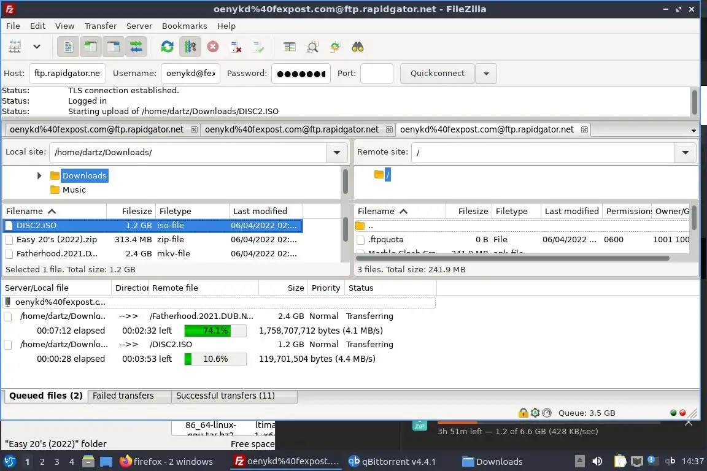Select the Easy 20's (2022).zip file
The image size is (707, 471).
pyautogui.click(x=152, y=240)
